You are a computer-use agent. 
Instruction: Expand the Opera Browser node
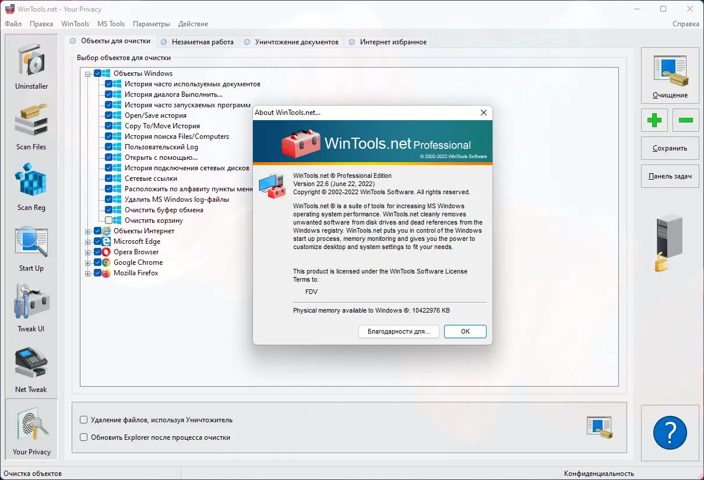point(88,253)
